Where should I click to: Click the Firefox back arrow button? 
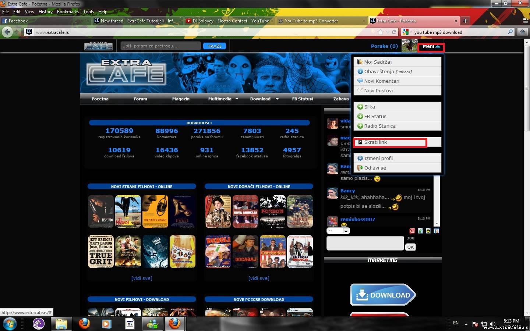click(x=7, y=32)
